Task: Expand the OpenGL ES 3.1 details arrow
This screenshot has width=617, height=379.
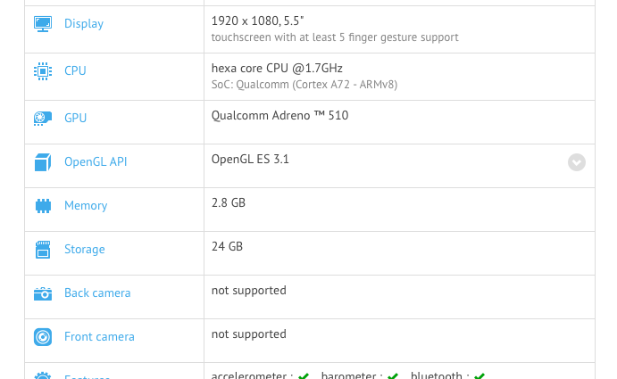Action: pos(577,162)
